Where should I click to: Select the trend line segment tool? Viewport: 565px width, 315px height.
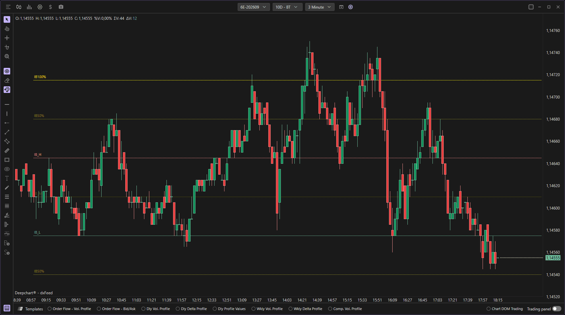point(7,132)
